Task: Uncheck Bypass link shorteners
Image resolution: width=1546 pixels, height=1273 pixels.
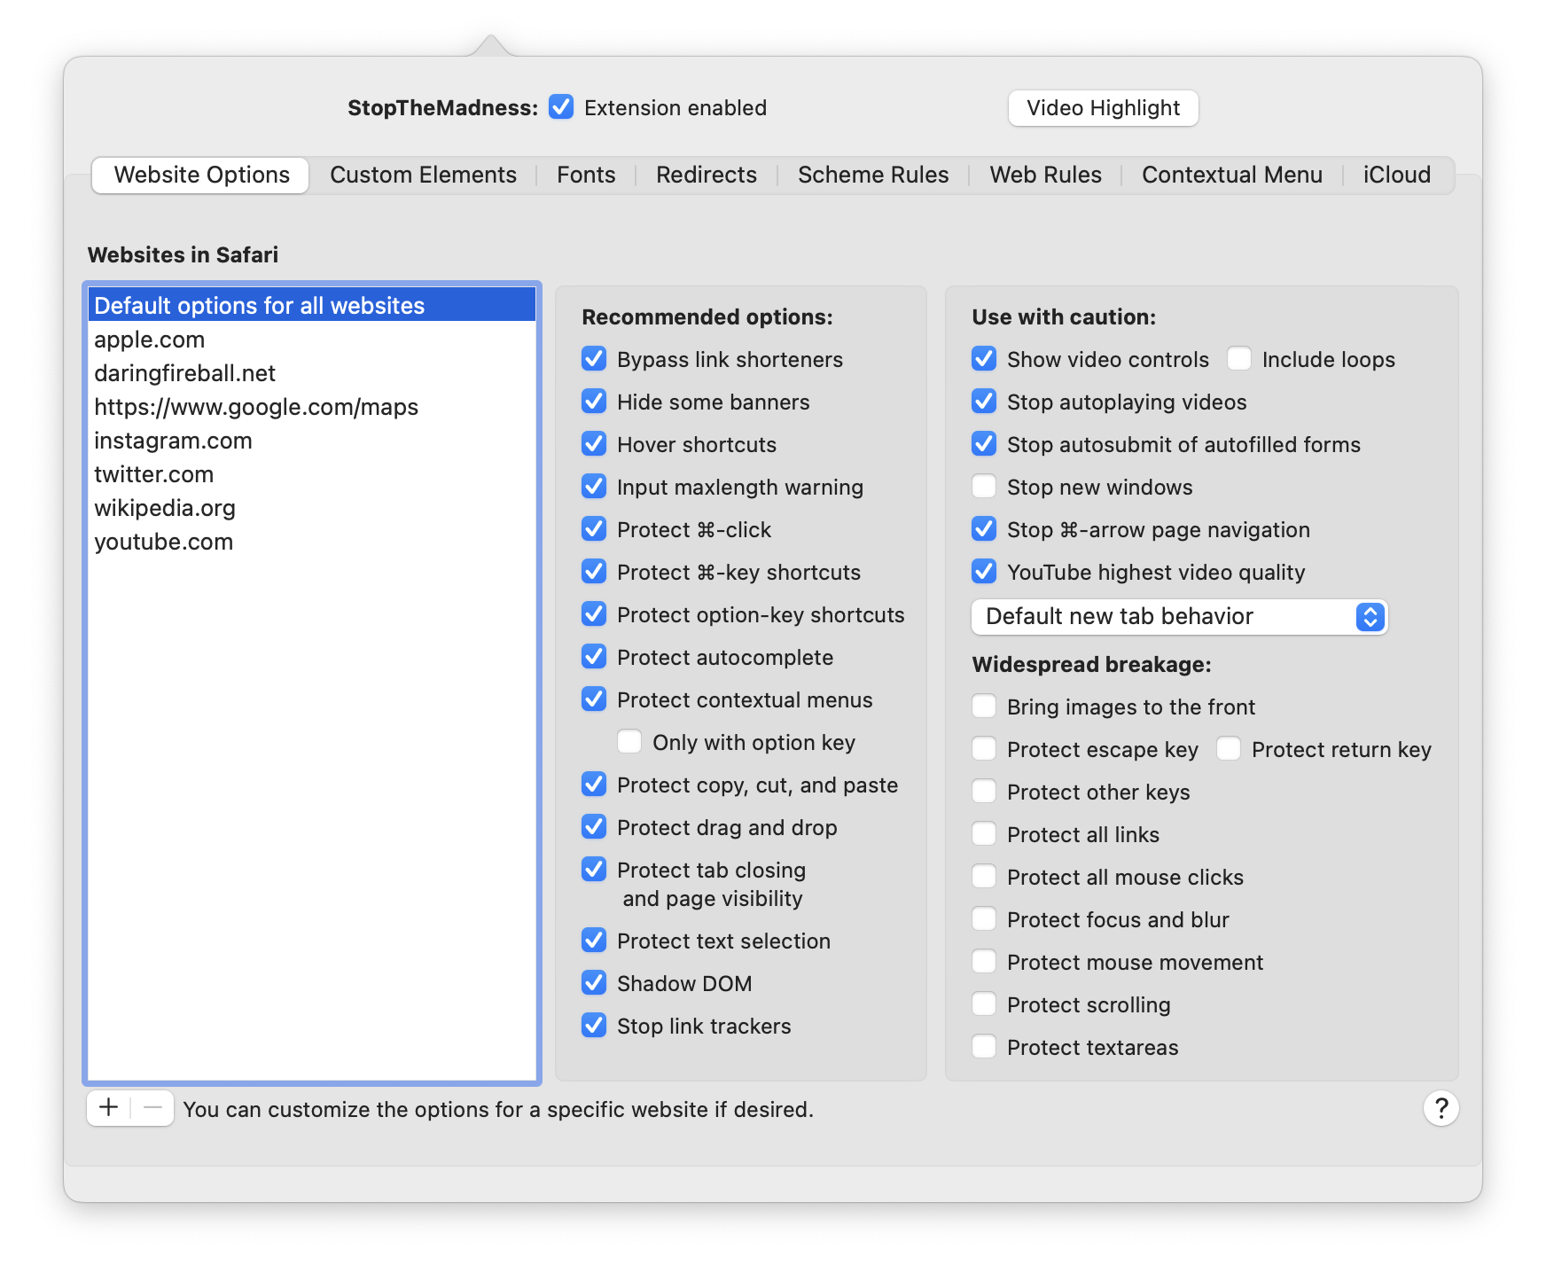Action: (x=594, y=359)
